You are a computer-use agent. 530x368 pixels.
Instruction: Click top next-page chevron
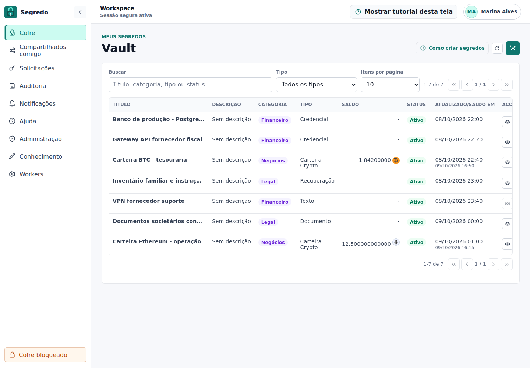494,85
